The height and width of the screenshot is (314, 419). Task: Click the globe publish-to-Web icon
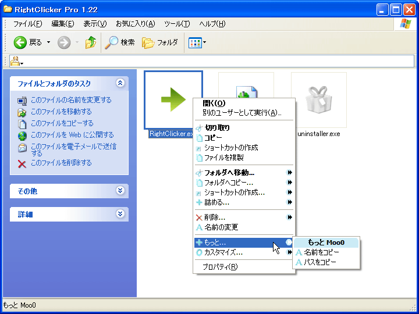tap(22, 135)
